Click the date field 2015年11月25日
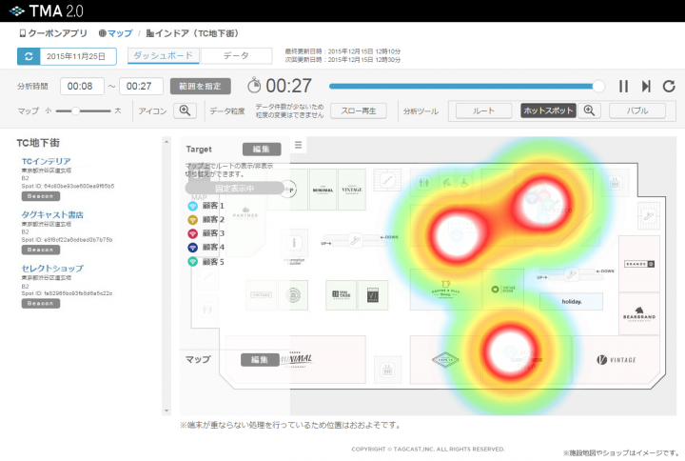 (x=78, y=56)
